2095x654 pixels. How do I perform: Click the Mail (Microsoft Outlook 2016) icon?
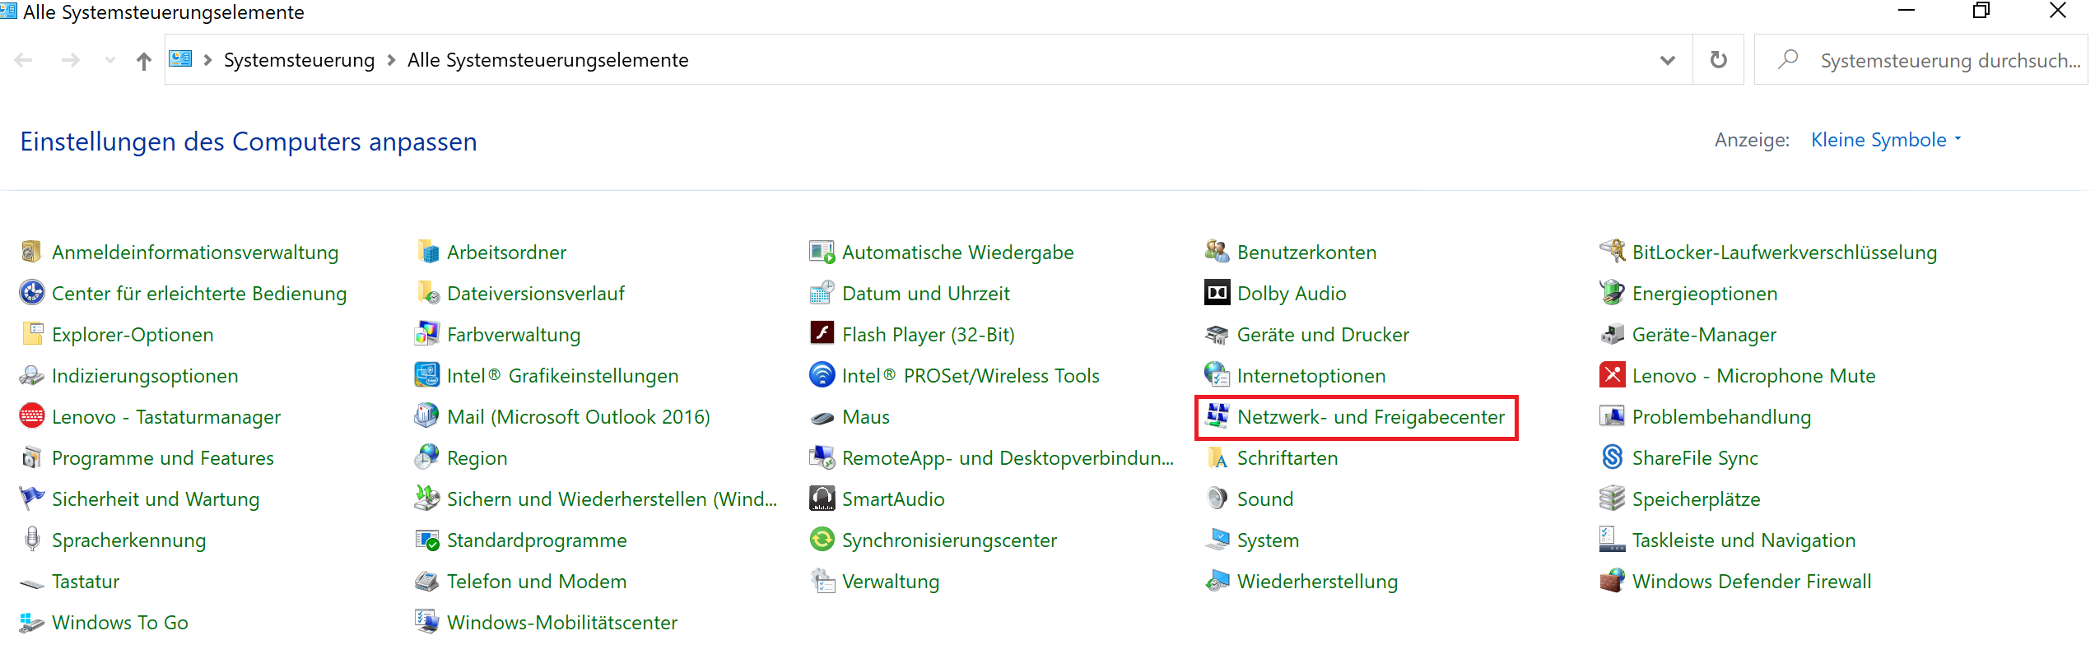426,416
